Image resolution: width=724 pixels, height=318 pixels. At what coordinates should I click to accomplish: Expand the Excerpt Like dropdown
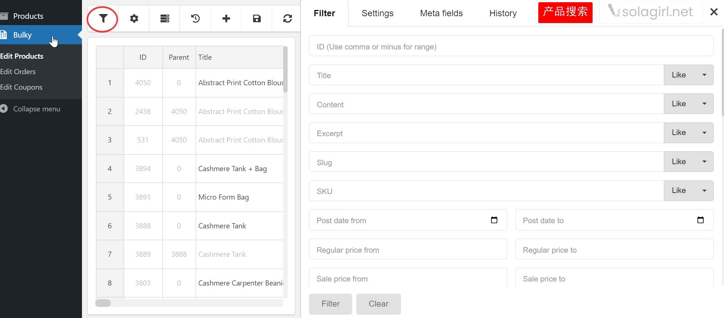click(x=688, y=132)
